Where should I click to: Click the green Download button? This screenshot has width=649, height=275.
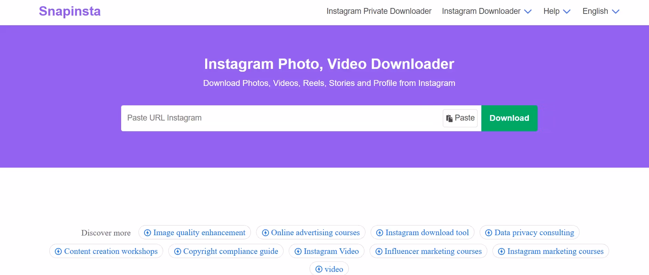(509, 118)
